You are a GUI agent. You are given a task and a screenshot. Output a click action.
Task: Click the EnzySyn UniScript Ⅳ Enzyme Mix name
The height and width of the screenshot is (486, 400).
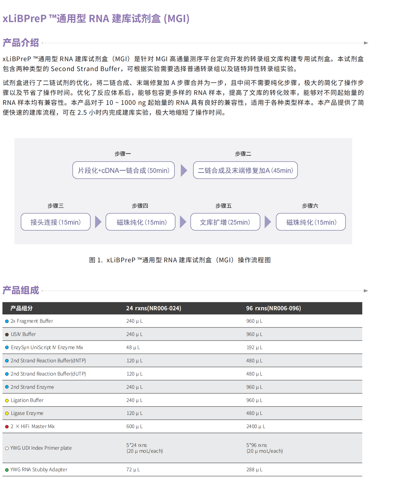tap(47, 347)
